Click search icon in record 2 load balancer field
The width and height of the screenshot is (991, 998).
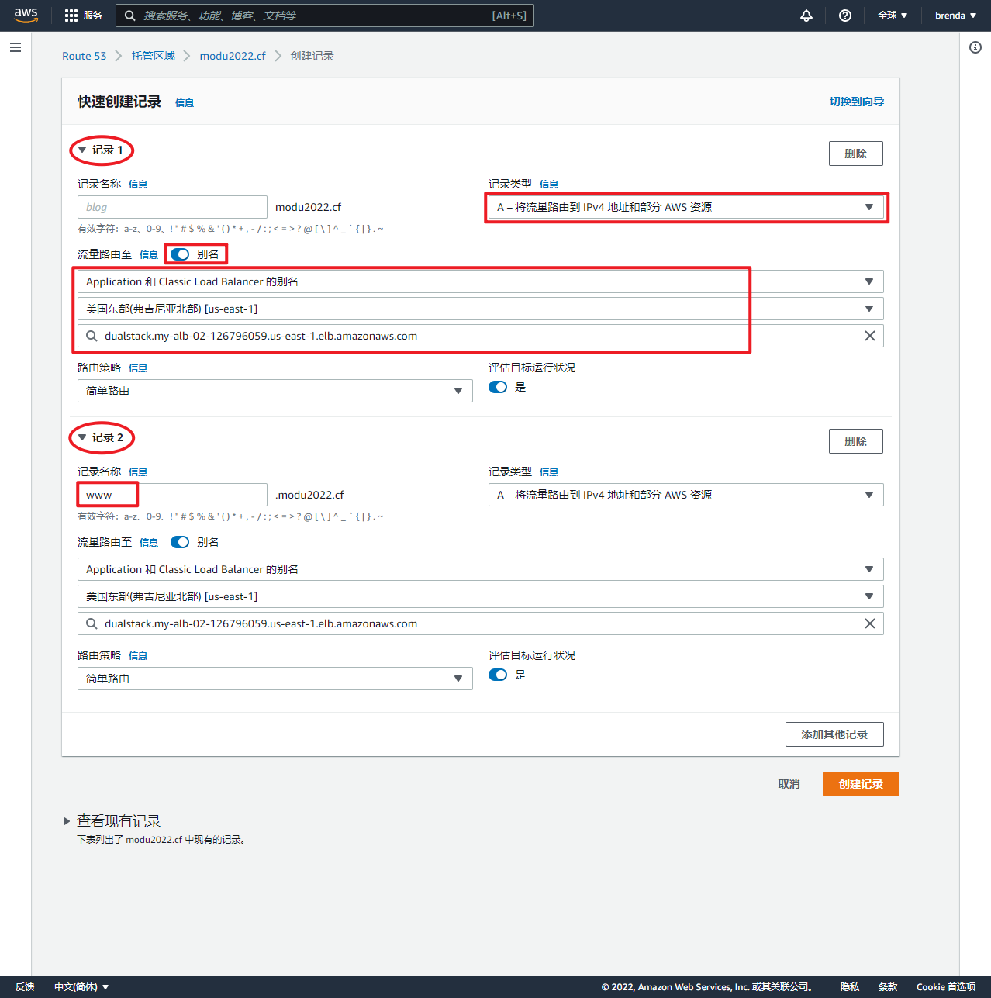(92, 623)
